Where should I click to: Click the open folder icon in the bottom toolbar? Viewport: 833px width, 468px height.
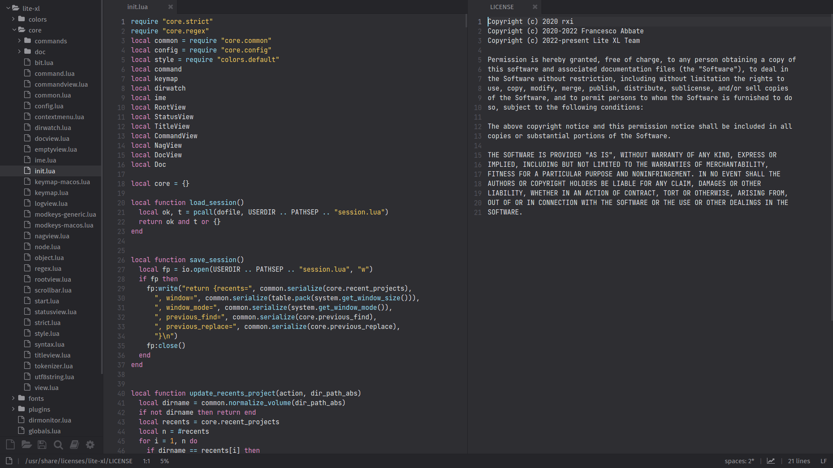point(26,445)
